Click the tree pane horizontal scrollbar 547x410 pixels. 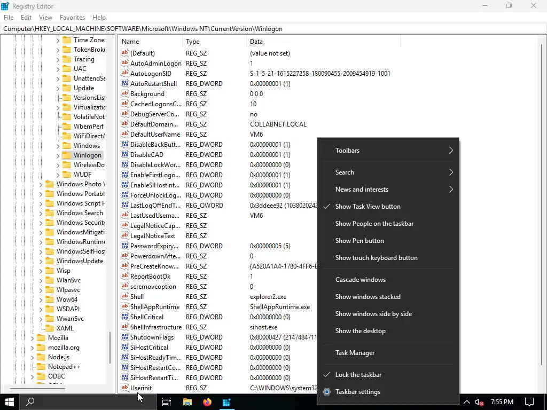[x=38, y=388]
